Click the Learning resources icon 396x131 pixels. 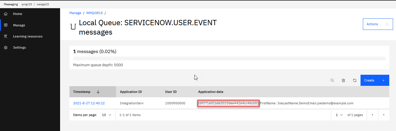coord(6,36)
